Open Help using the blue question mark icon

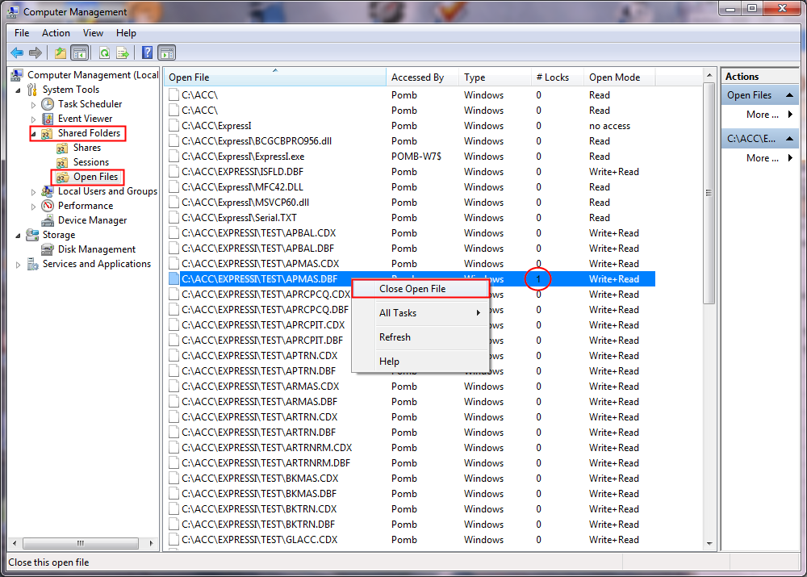click(145, 52)
